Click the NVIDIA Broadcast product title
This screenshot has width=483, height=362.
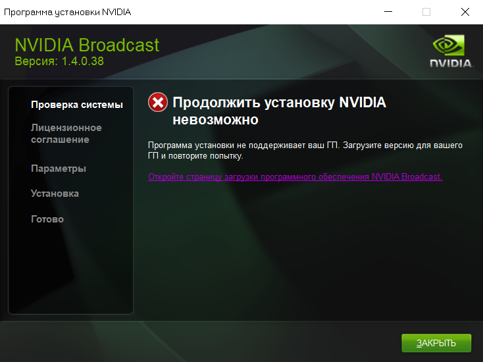[x=87, y=45]
